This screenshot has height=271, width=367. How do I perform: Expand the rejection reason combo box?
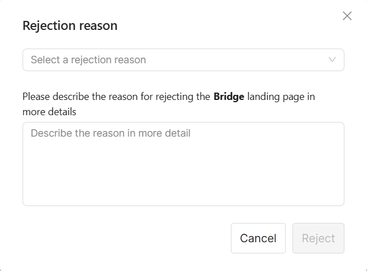pyautogui.click(x=183, y=60)
